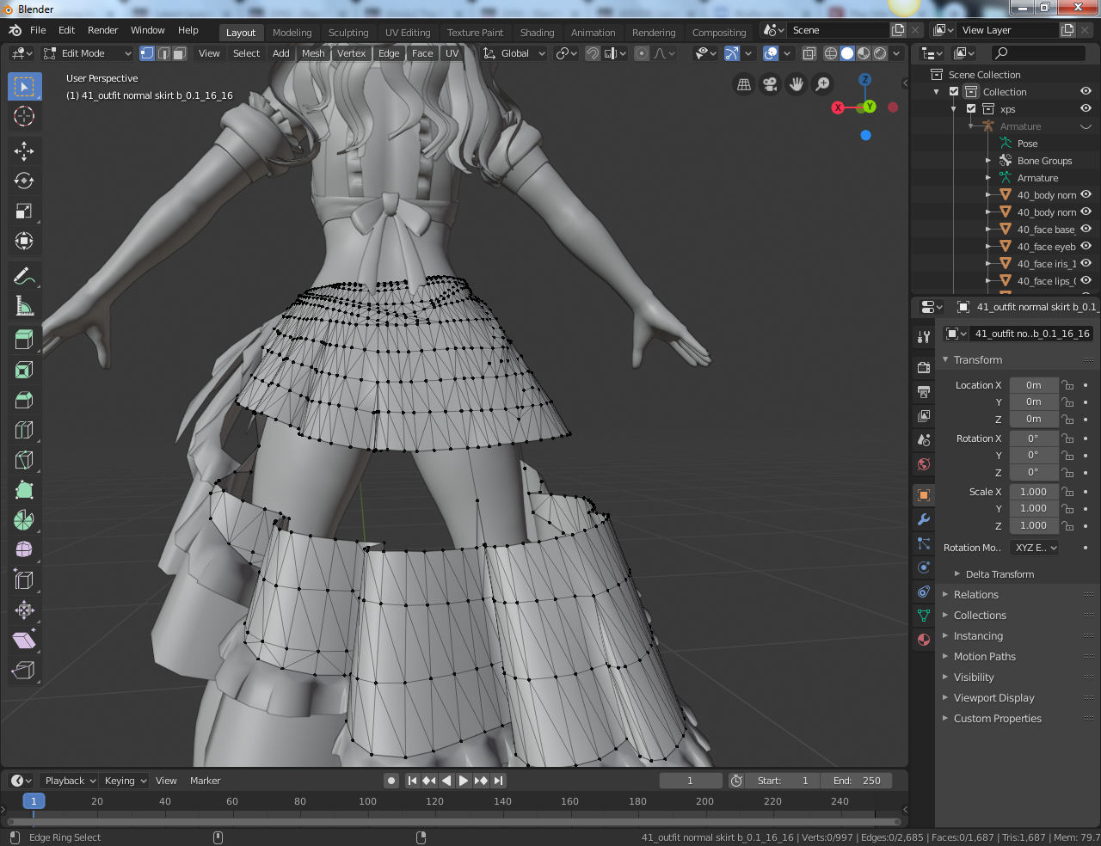1101x846 pixels.
Task: Switch to orthographic grid view icon
Action: tap(744, 84)
